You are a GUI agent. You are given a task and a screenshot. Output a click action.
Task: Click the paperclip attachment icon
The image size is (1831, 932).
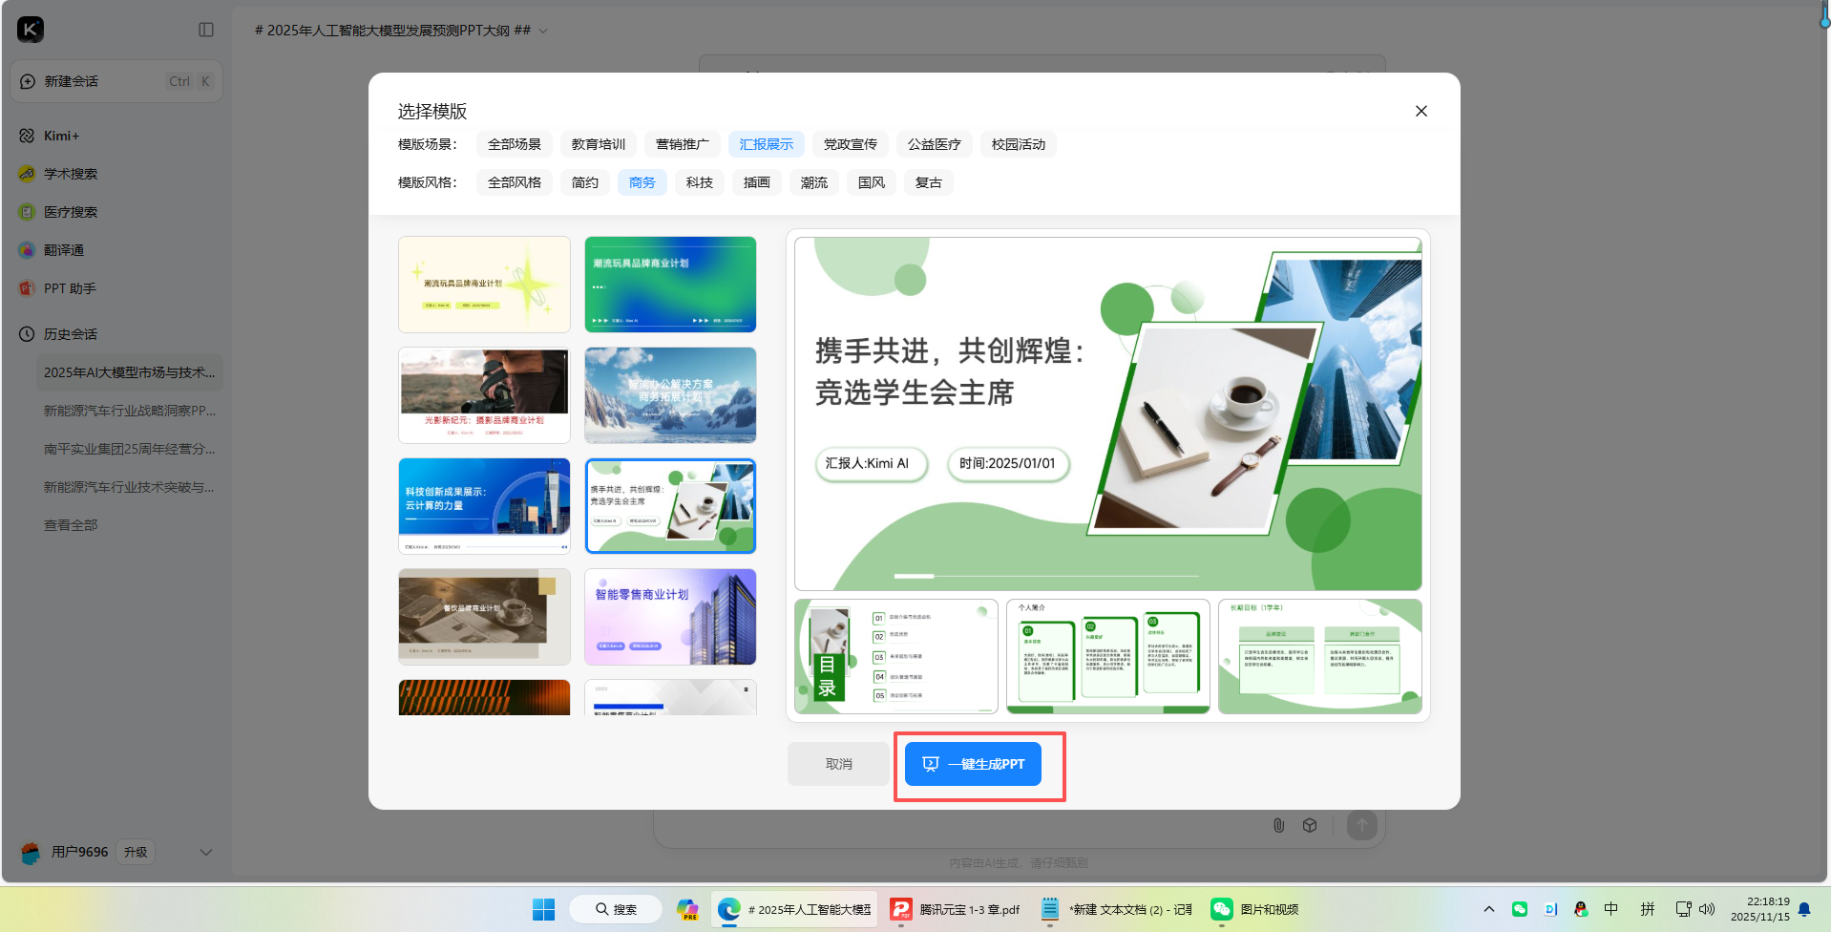(1278, 825)
